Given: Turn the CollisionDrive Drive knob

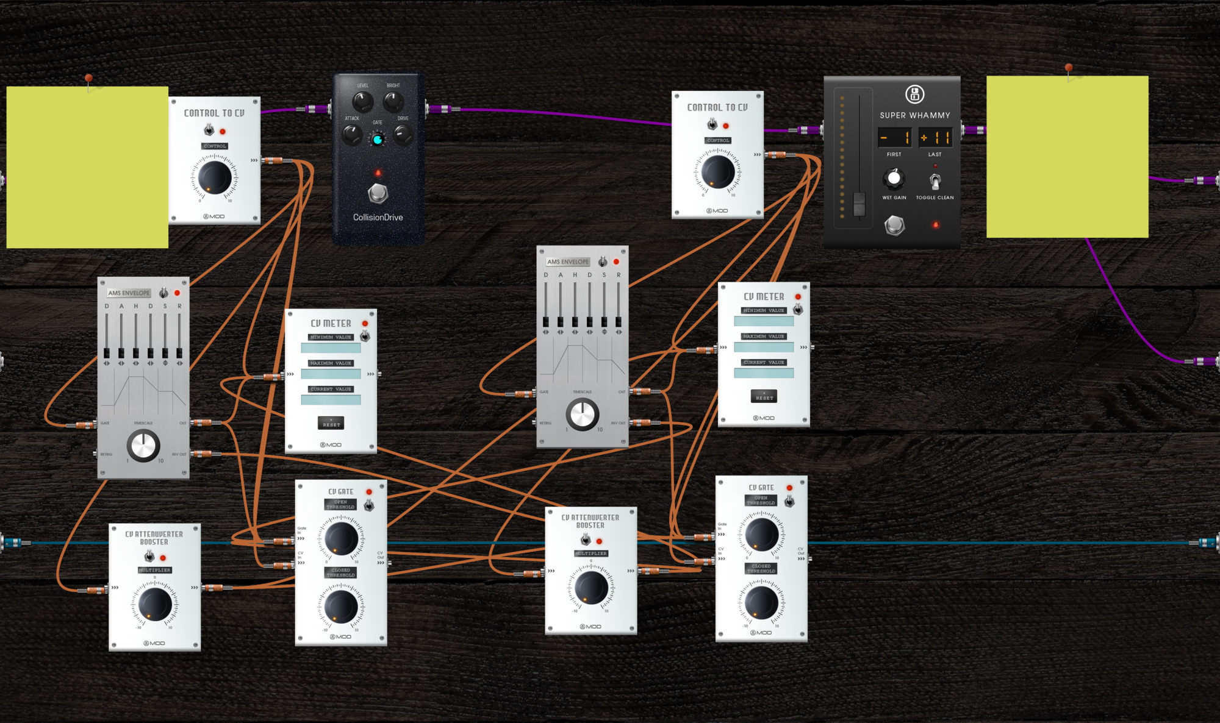Looking at the screenshot, I should pyautogui.click(x=403, y=134).
